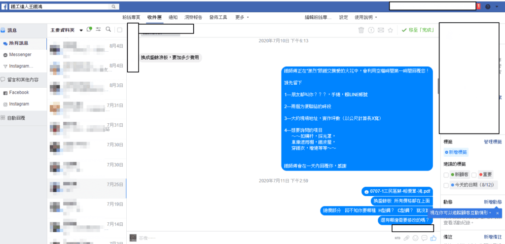Mark conversation unread with envelope icon
Viewport: 505px width, 244px height.
click(x=381, y=30)
